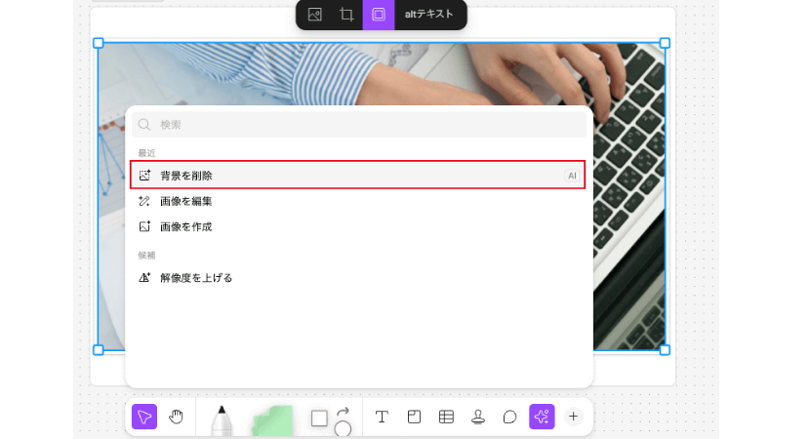Pick the green sticky note tool
The width and height of the screenshot is (810, 439).
tap(272, 420)
